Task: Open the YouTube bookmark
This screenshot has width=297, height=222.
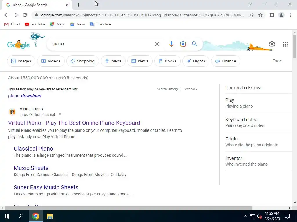Action: (x=35, y=24)
